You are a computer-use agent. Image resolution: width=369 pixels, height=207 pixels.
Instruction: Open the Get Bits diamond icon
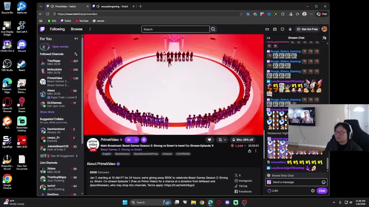click(x=290, y=29)
